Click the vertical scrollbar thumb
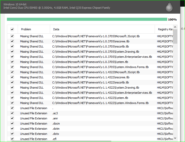The height and width of the screenshot is (142, 185). [175, 36]
